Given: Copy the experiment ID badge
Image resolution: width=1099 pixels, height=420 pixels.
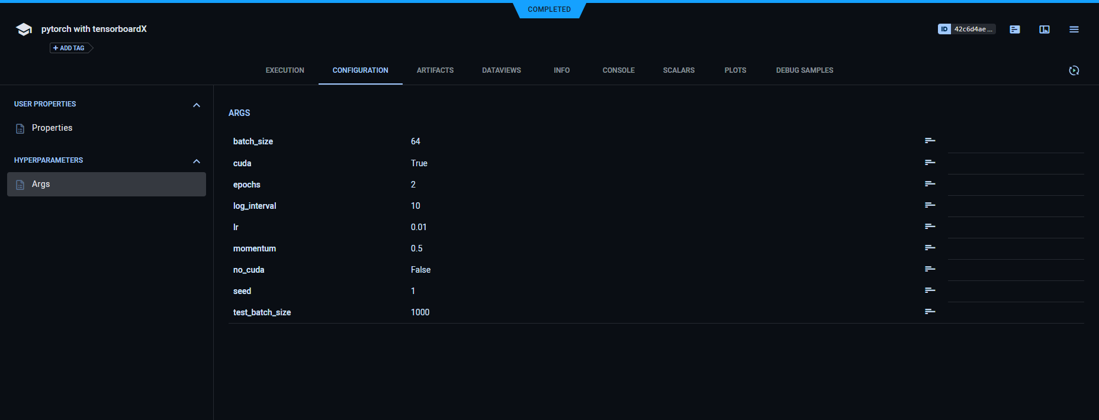Looking at the screenshot, I should tap(966, 29).
